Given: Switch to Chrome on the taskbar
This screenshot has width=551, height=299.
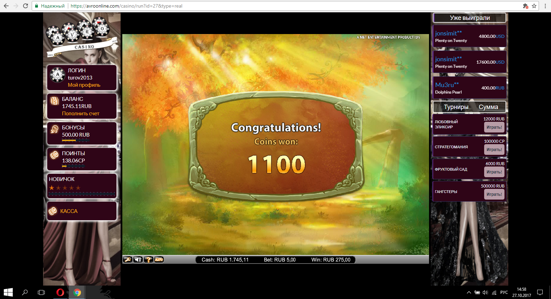Looking at the screenshot, I should [x=77, y=292].
